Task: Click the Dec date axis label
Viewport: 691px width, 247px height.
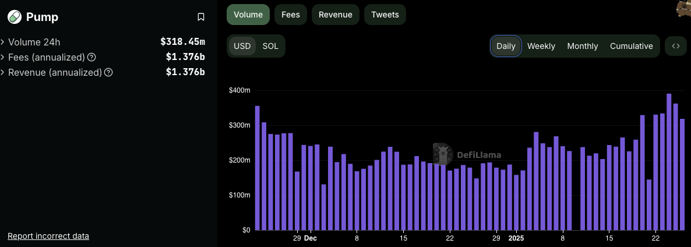Action: pyautogui.click(x=310, y=238)
